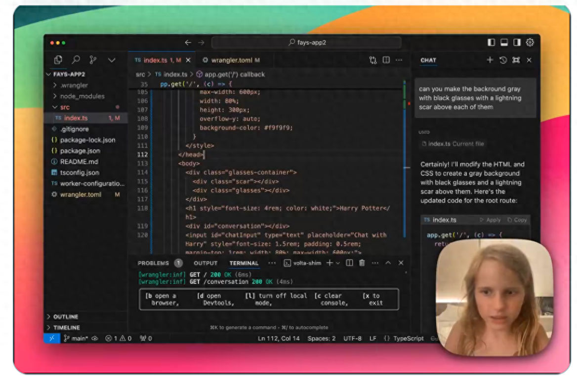Toggle the bottom panel layout icon
The width and height of the screenshot is (577, 379).
pyautogui.click(x=504, y=42)
